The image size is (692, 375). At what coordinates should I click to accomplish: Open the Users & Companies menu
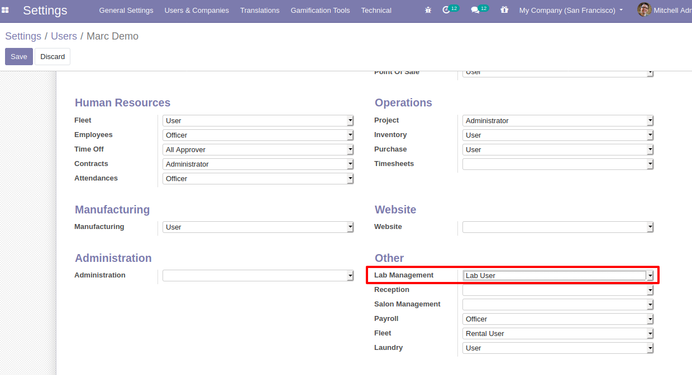tap(197, 10)
